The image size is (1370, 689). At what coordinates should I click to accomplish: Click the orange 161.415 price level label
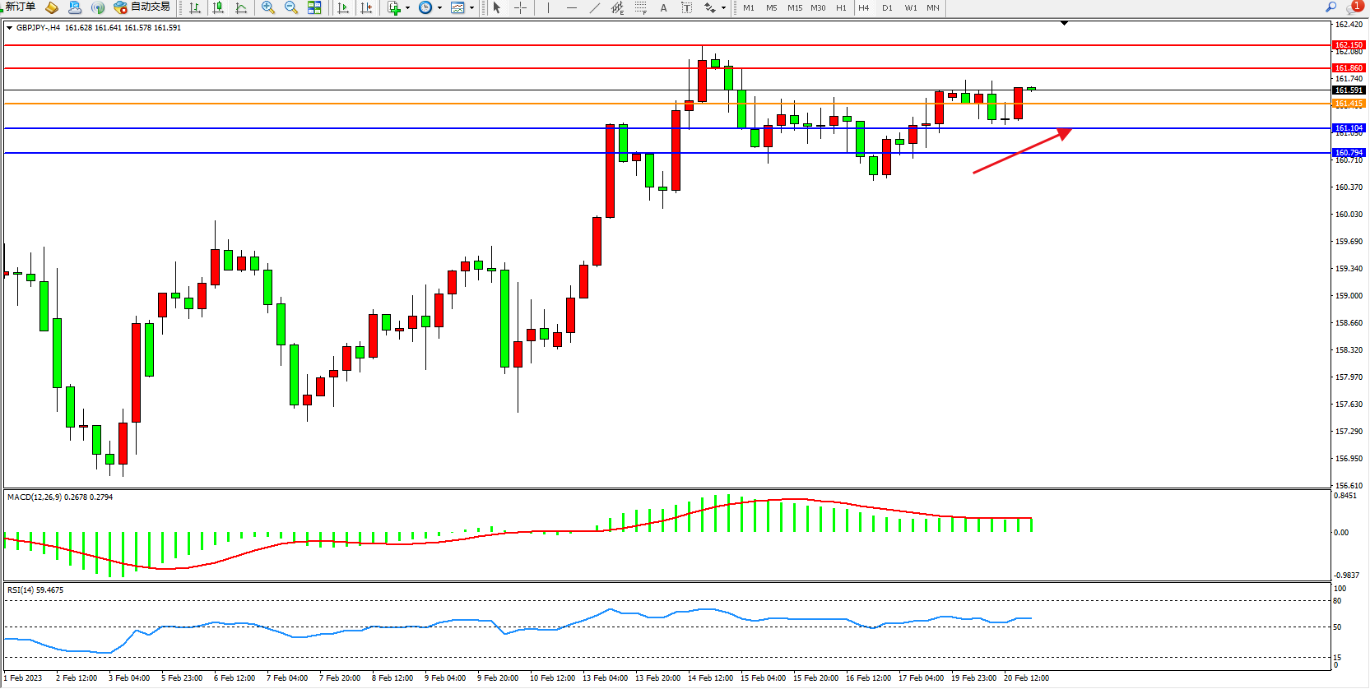[x=1349, y=104]
